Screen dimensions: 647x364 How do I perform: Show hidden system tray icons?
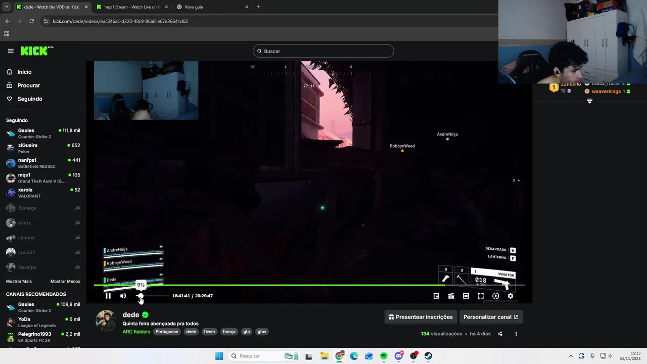pos(571,356)
